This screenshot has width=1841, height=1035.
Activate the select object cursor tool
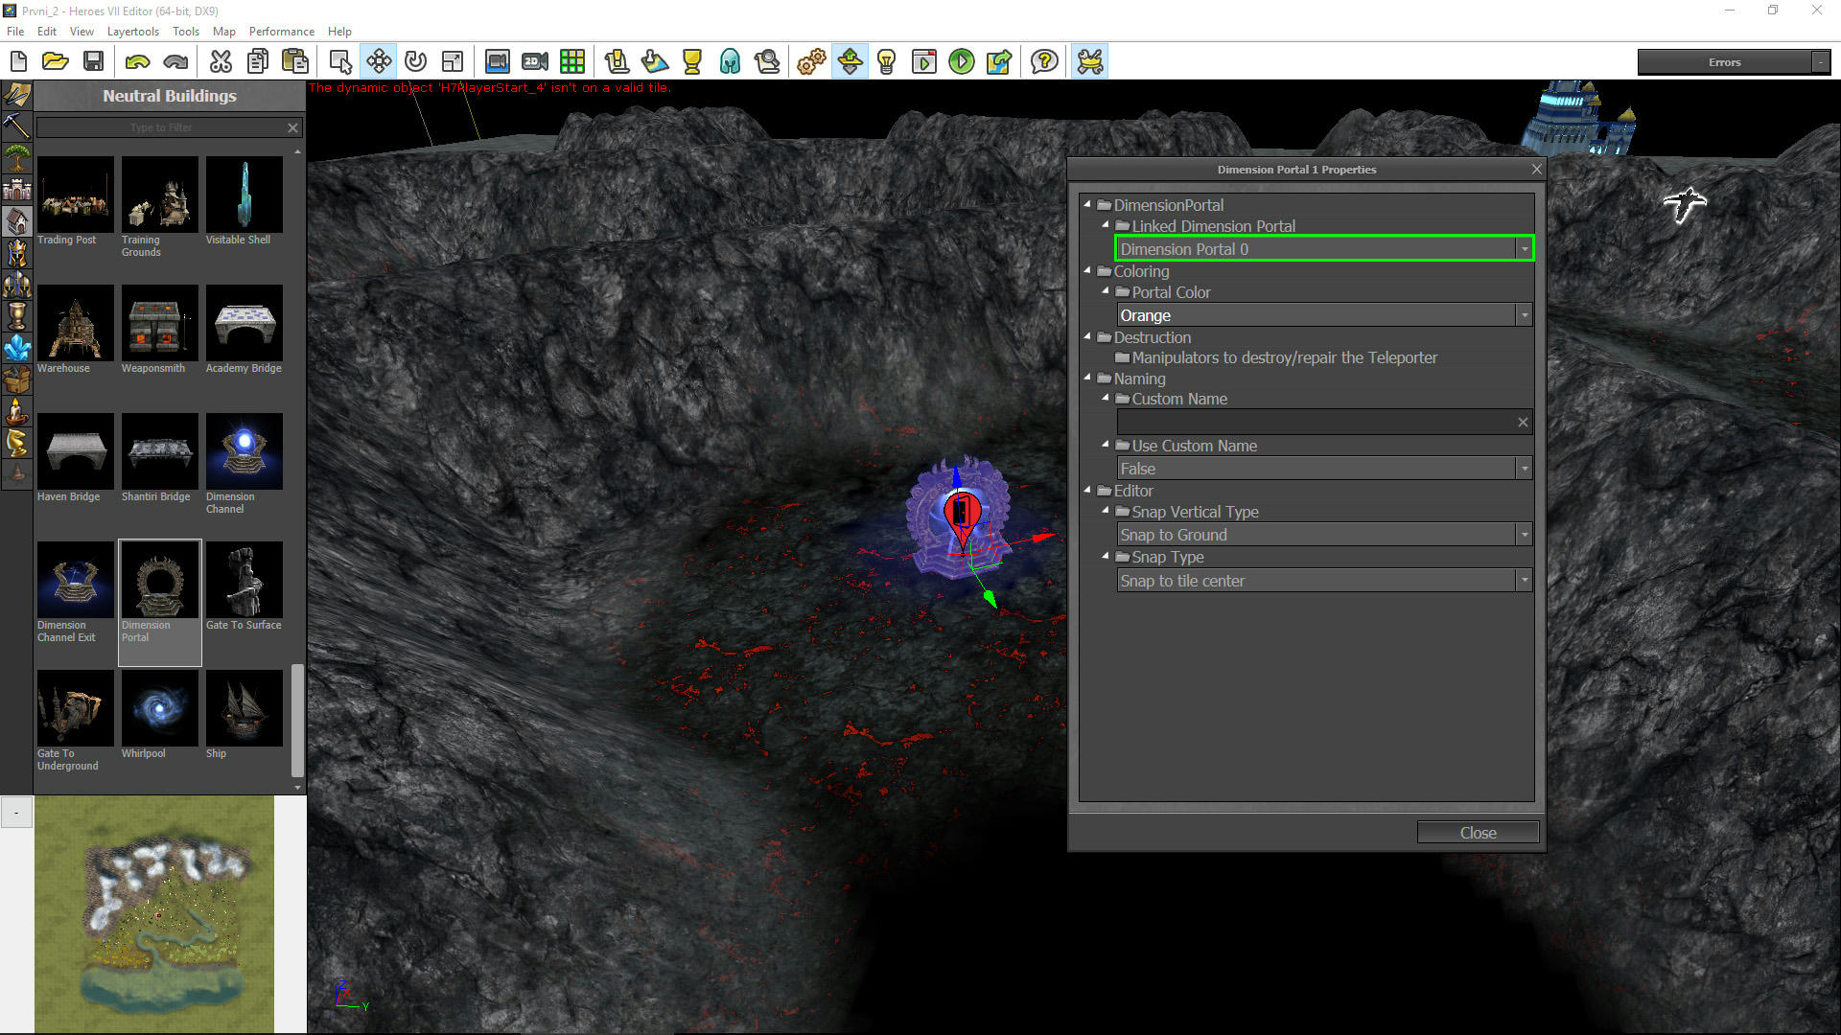pos(340,62)
